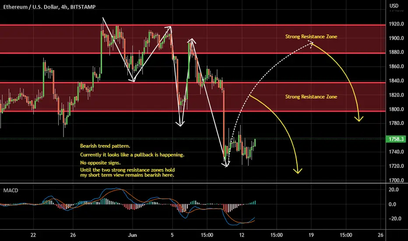Click the time axis label 19
This screenshot has height=241, width=408.
coord(311,235)
